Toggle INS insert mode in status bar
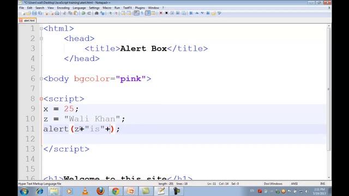Screen dimensions: 349x196 click(x=322, y=184)
